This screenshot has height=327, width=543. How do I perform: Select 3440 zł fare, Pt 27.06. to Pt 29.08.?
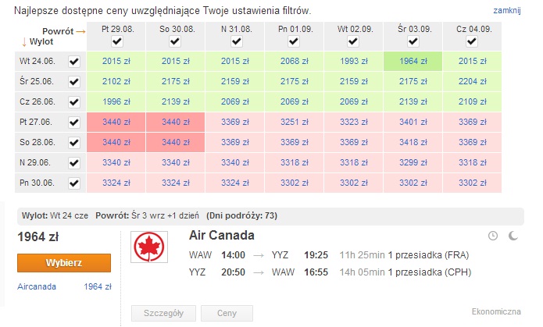click(x=116, y=123)
